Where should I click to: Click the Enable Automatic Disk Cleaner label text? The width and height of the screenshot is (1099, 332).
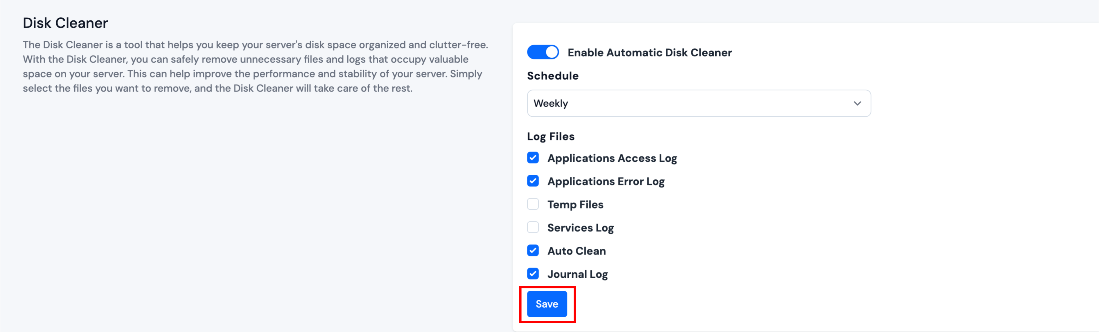tap(649, 53)
